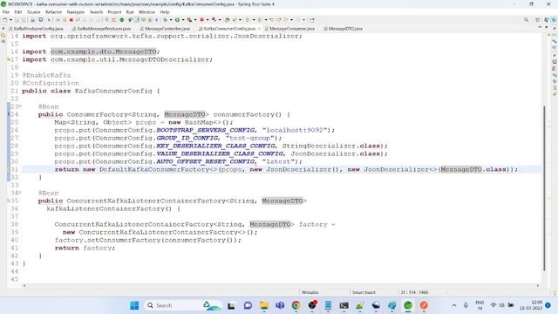Click the Pin Editor toolbar icon
This screenshot has width=558, height=314.
312,20
